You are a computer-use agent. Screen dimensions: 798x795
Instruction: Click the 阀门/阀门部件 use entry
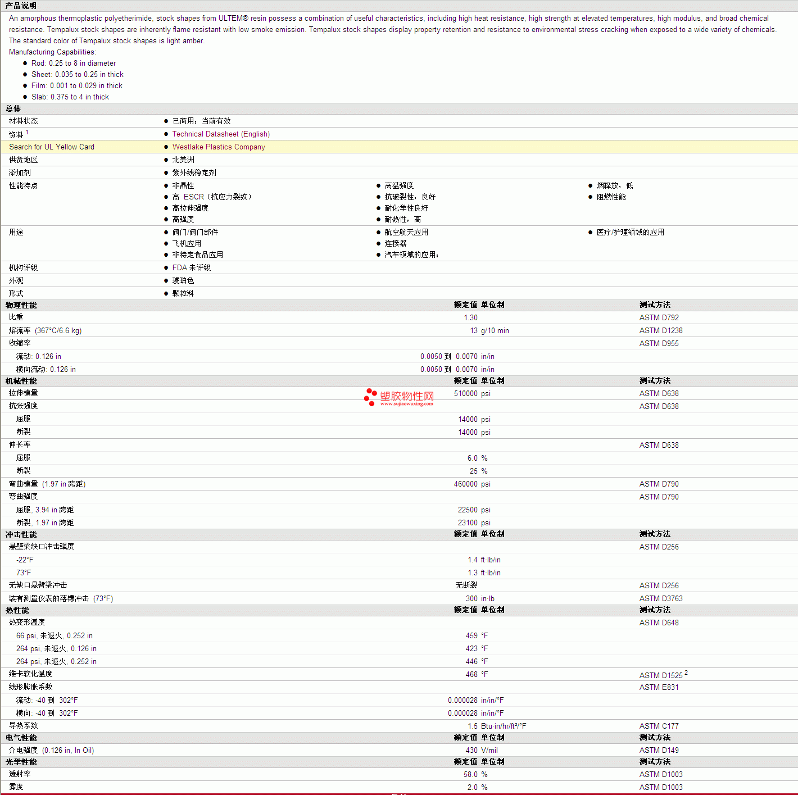pyautogui.click(x=195, y=232)
